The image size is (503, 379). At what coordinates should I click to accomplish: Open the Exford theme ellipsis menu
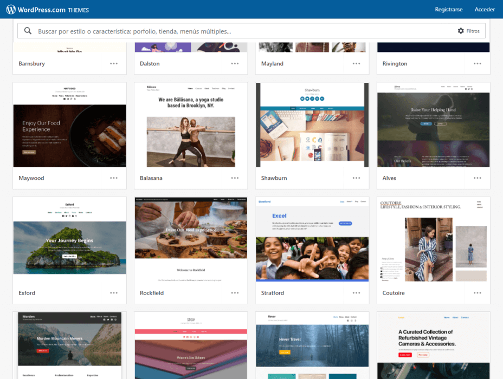pos(114,293)
